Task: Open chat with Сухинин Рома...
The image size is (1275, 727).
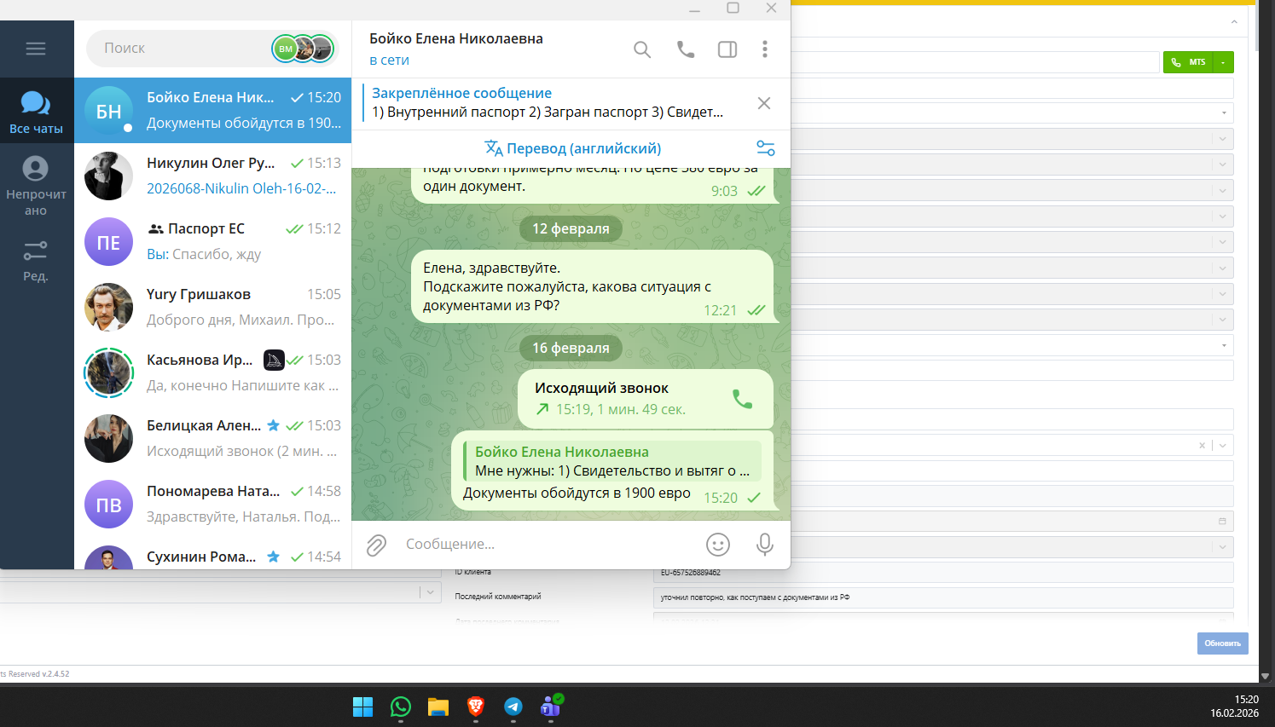Action: coord(212,554)
